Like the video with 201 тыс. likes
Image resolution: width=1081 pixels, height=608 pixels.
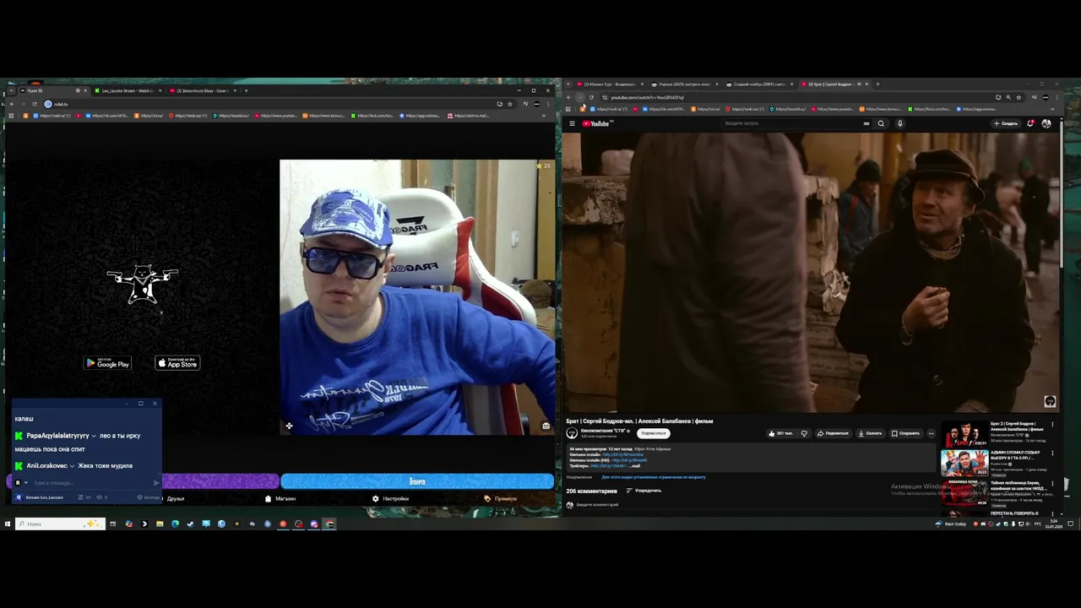[x=781, y=433]
